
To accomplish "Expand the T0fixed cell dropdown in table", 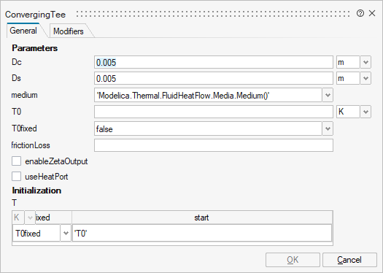I will pyautogui.click(x=66, y=233).
